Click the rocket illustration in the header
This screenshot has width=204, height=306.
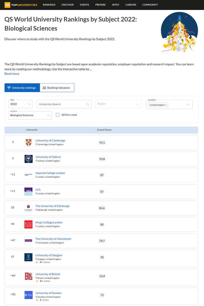(180, 32)
